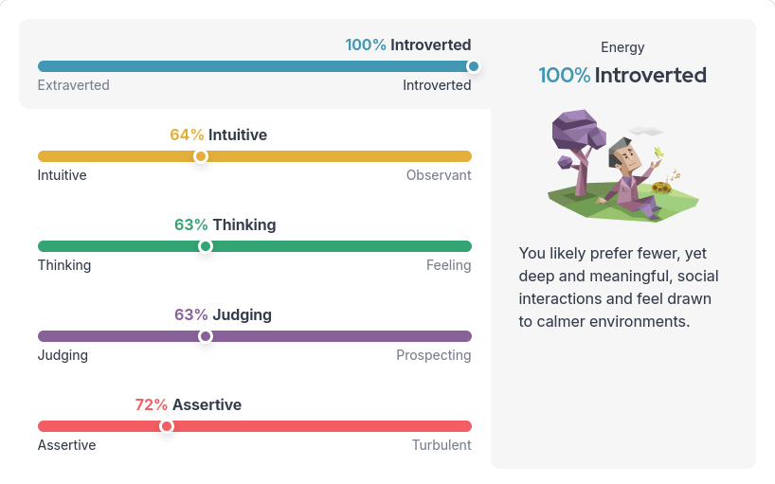This screenshot has height=484, width=775.
Task: Click the Introverted slider handle
Action: pos(473,66)
